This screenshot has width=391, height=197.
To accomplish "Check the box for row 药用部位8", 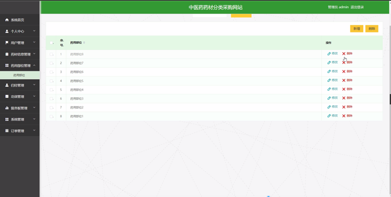I will tap(51, 54).
